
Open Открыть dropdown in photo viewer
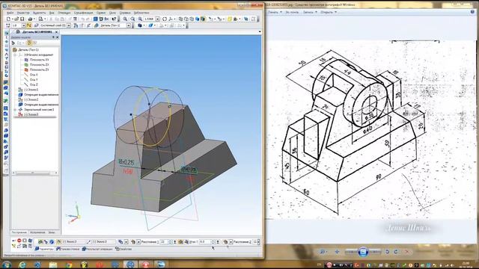tap(329, 12)
